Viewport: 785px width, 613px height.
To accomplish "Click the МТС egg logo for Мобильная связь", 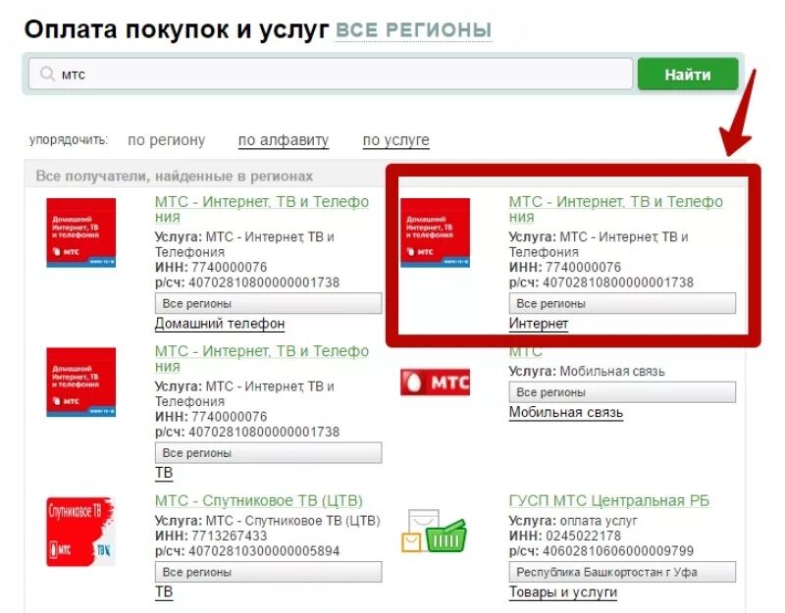I will coord(435,382).
